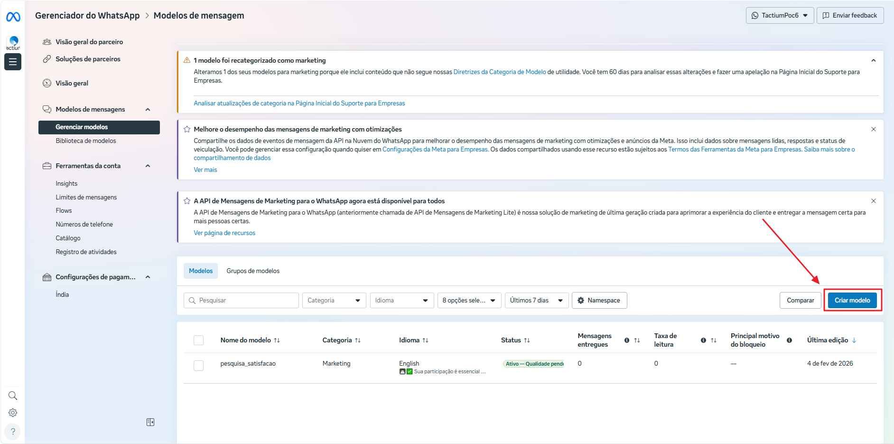Open the Últimos 7 dias date dropdown
Viewport: 894px width, 444px height.
coord(536,300)
